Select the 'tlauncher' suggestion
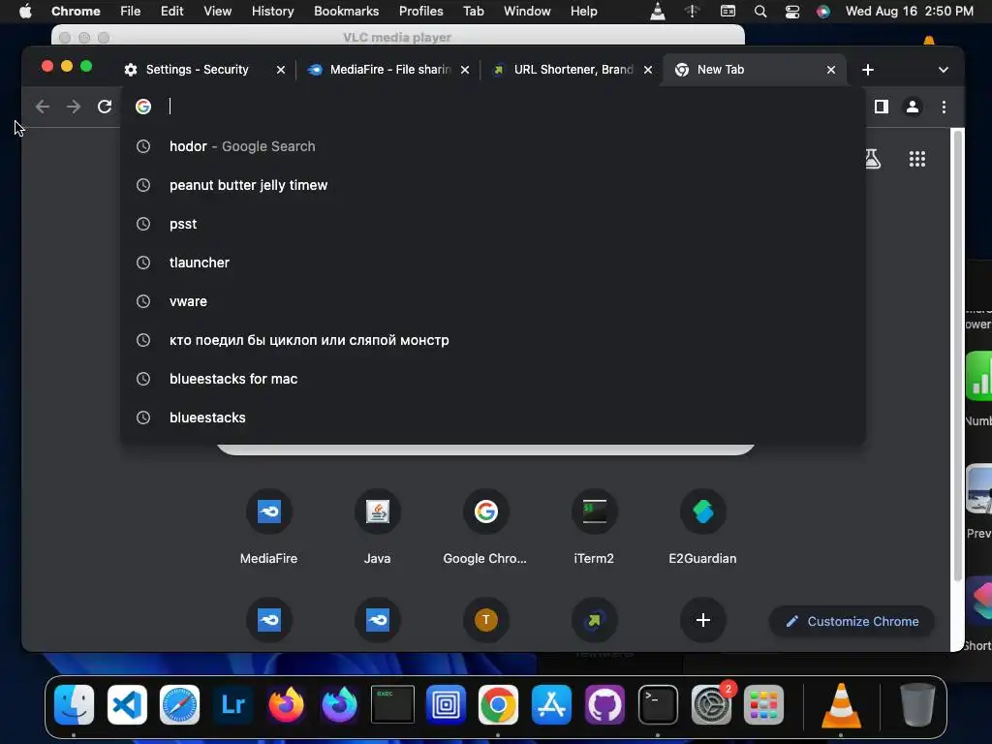Image resolution: width=992 pixels, height=744 pixels. pyautogui.click(x=493, y=263)
